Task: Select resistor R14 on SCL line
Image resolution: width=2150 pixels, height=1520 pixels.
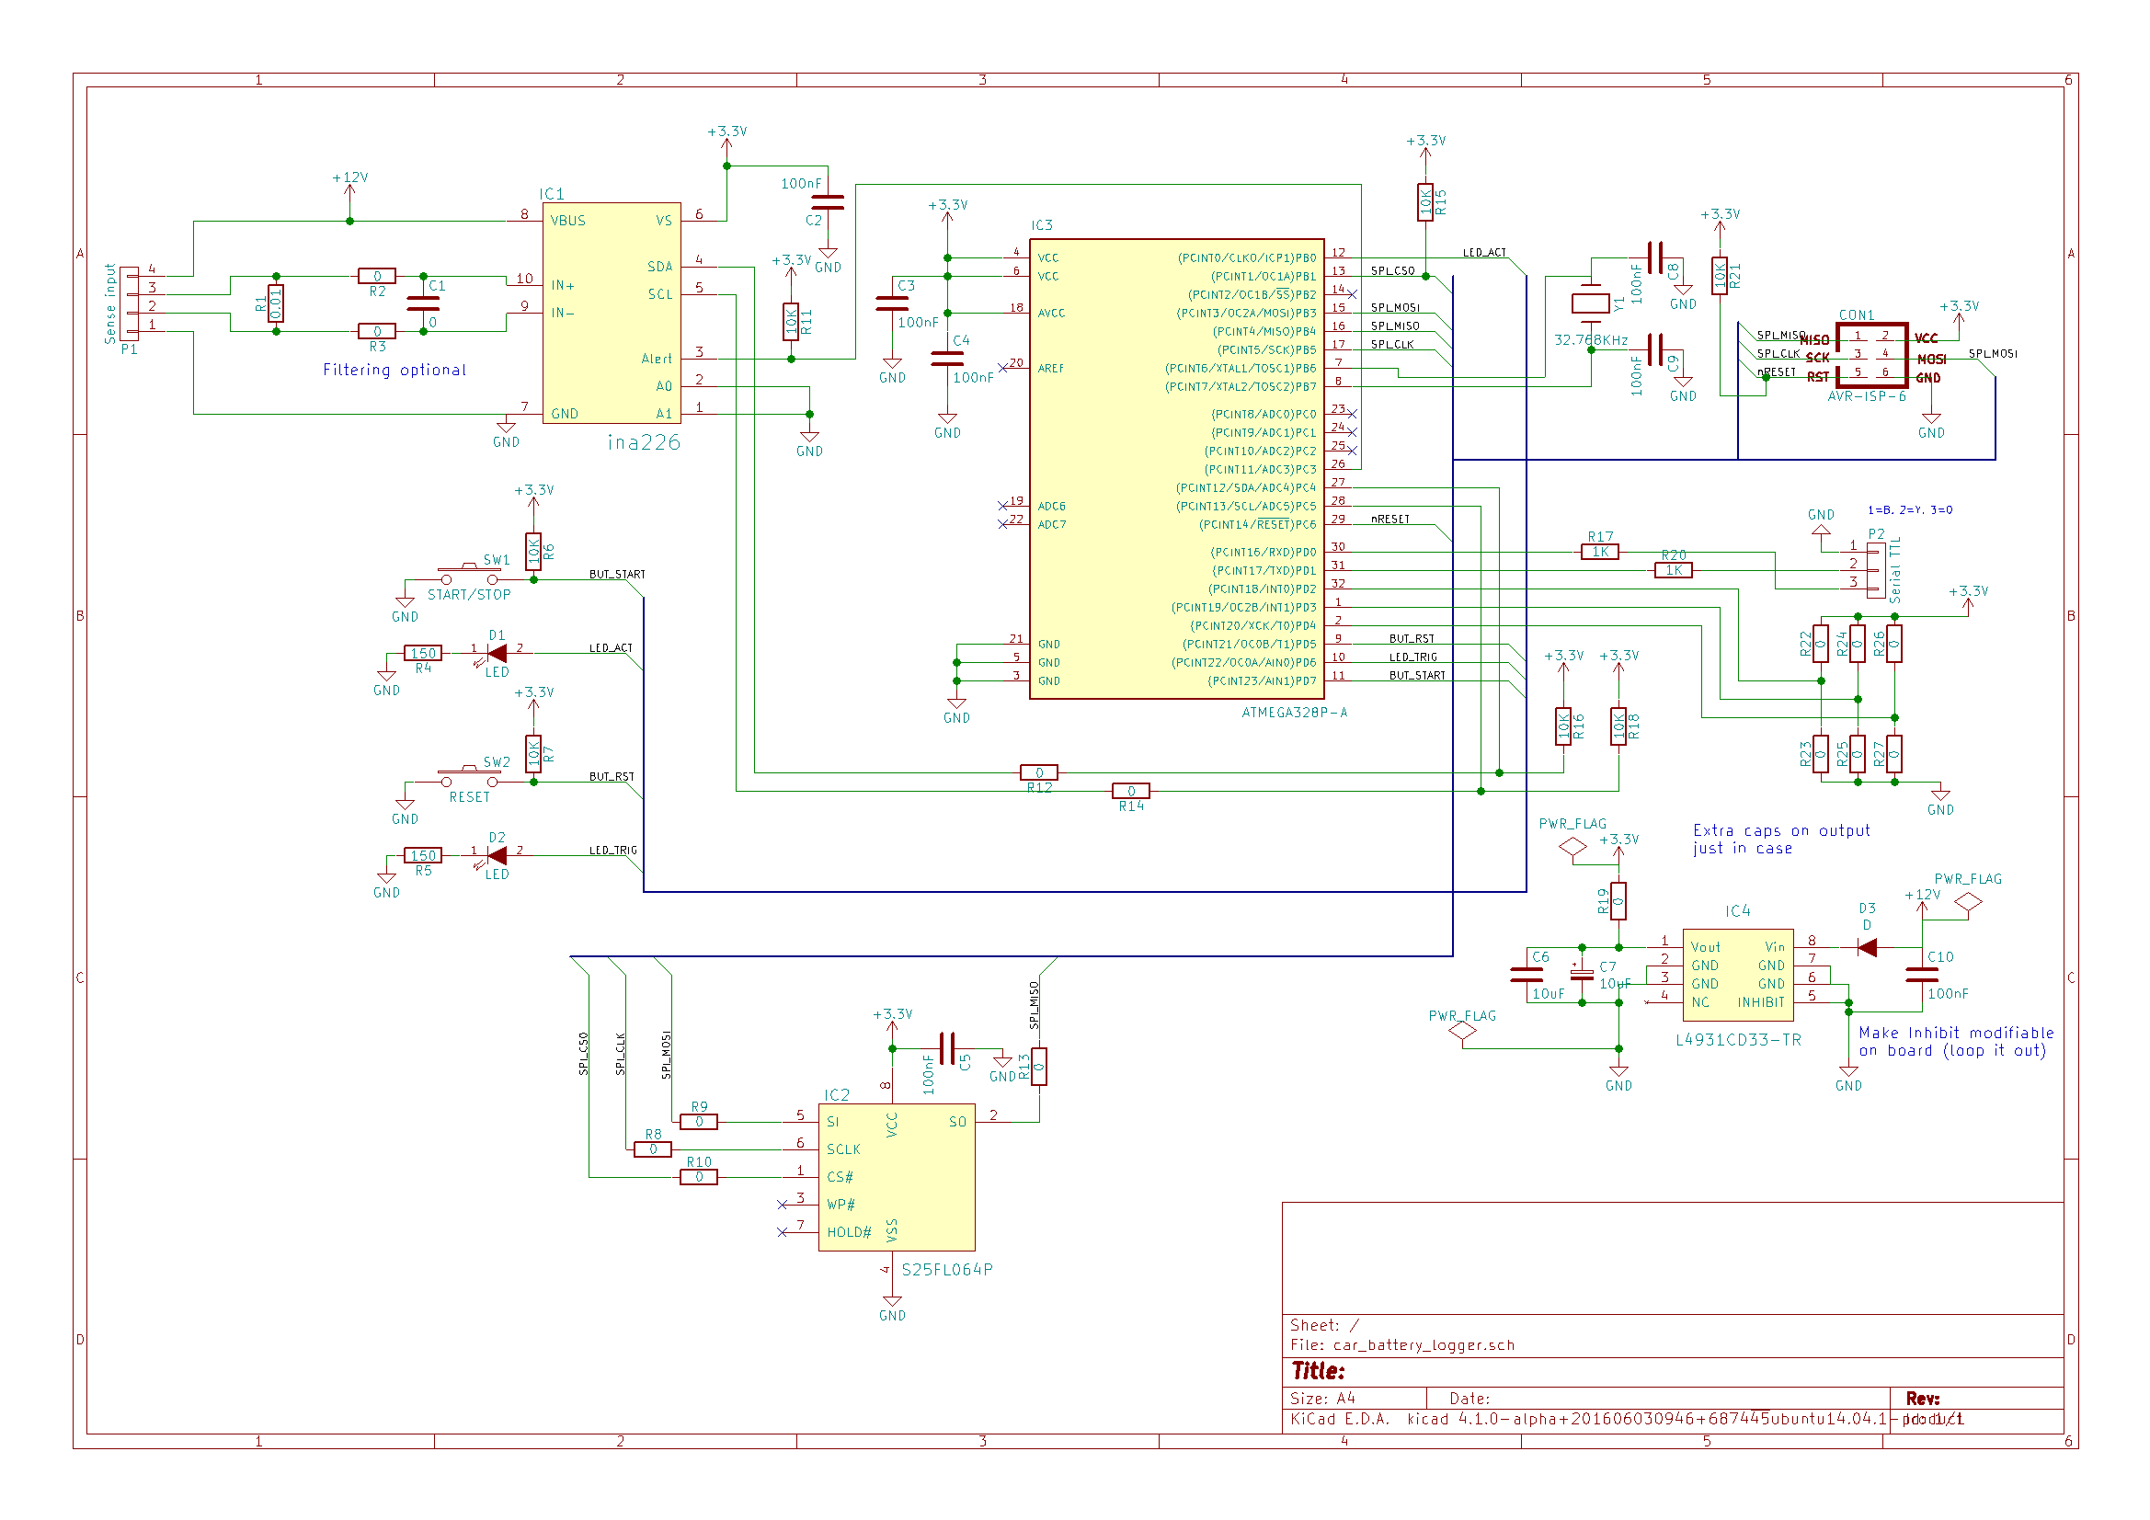Action: (x=1131, y=792)
